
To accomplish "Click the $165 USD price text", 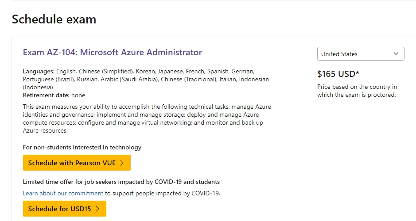I will (x=338, y=74).
